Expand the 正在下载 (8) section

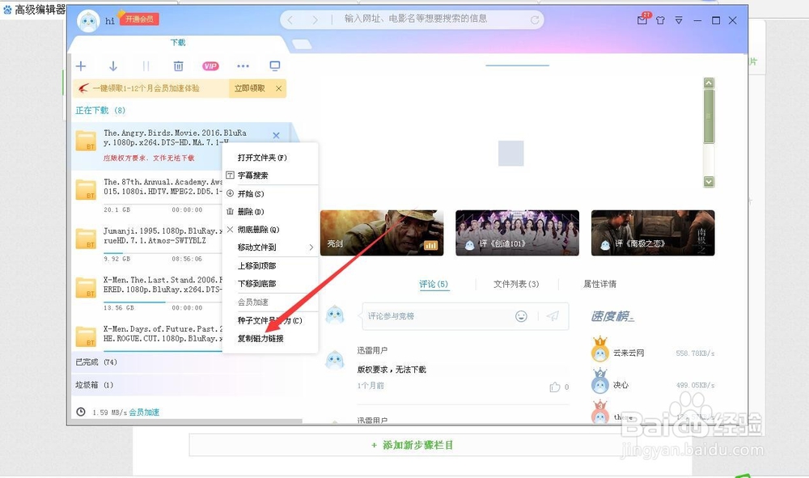point(100,110)
